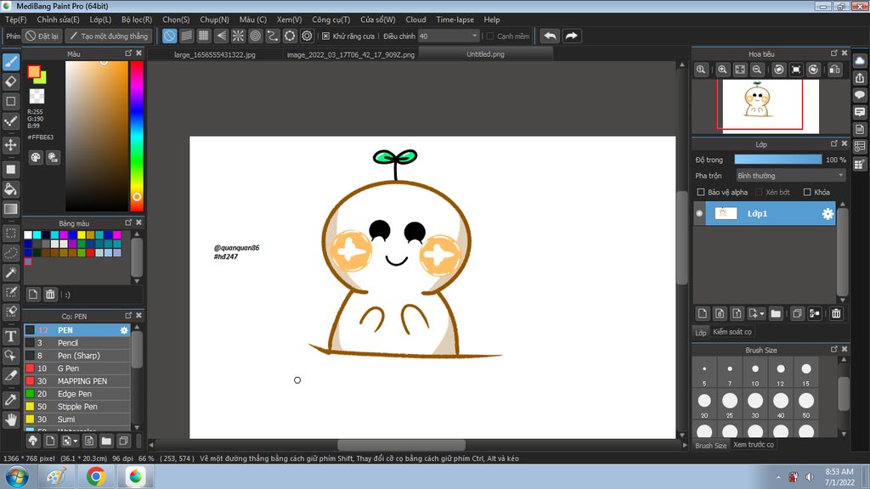Screen dimensions: 870x489
Task: Activate the Hand pan tool
Action: [x=10, y=419]
